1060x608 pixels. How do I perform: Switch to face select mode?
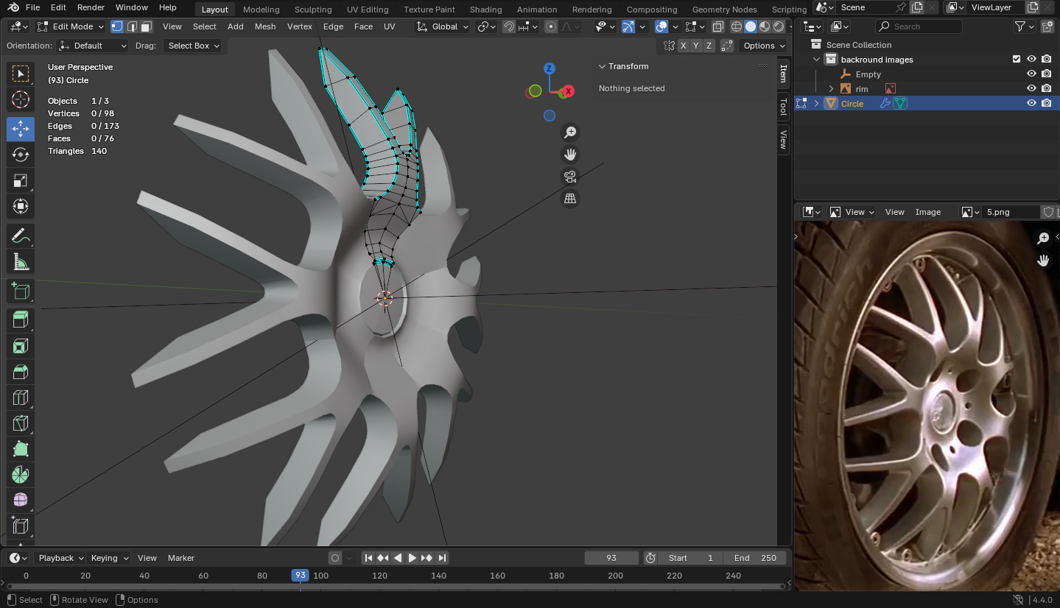pos(146,26)
